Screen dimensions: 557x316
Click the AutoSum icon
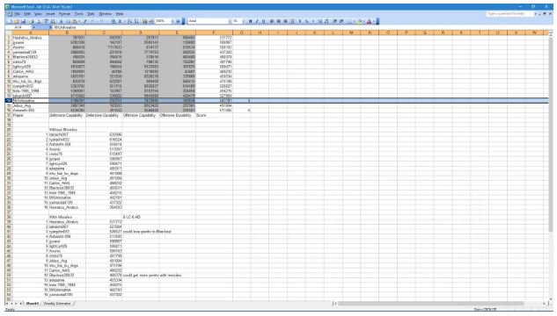pos(121,21)
